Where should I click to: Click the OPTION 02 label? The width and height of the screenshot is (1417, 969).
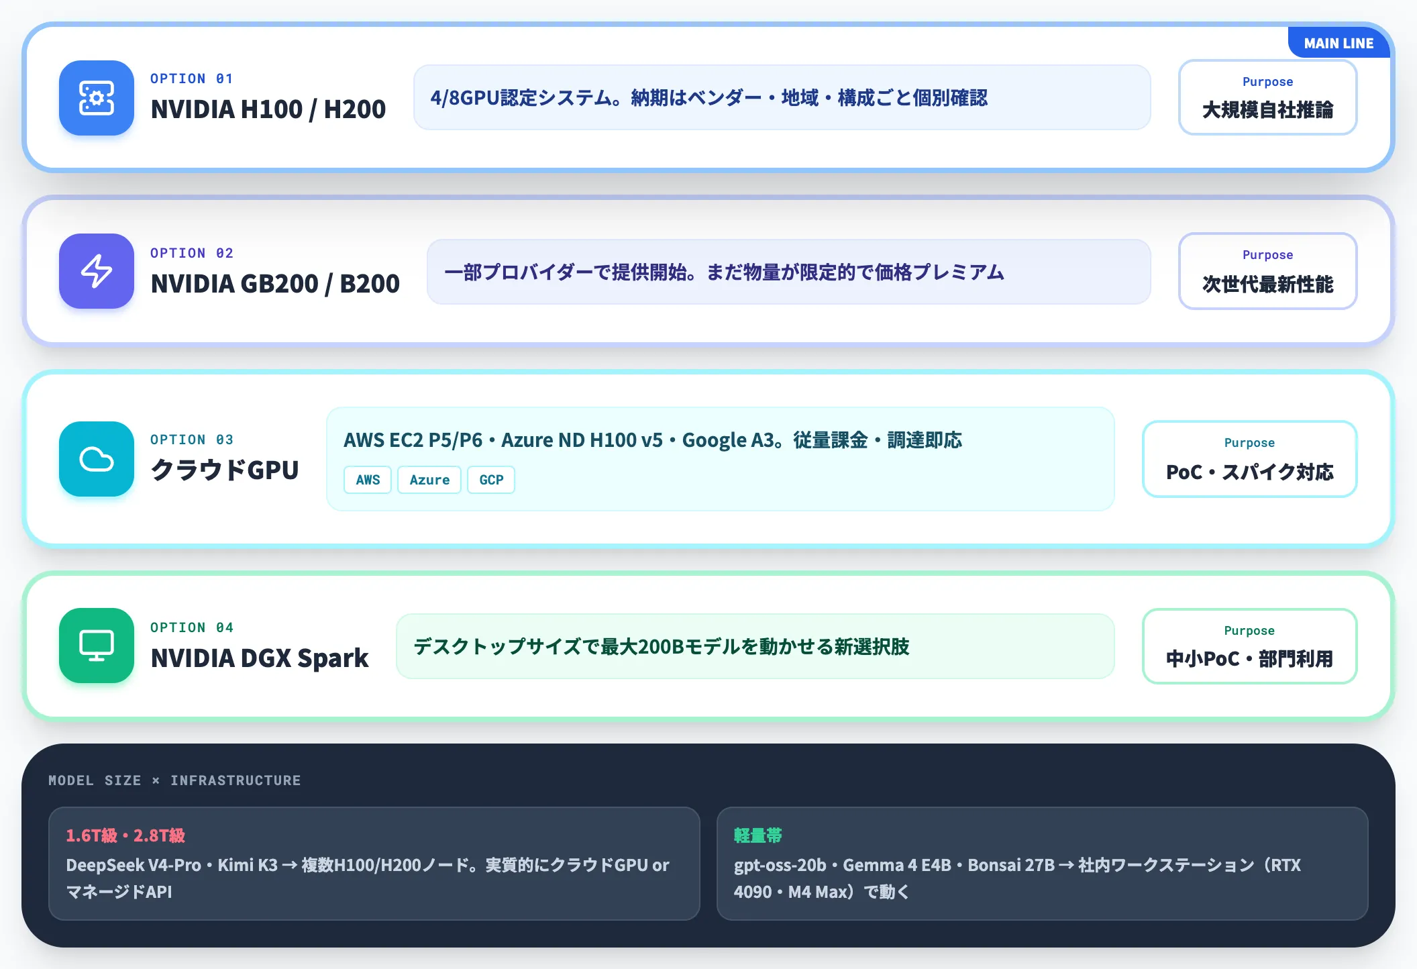click(x=192, y=253)
